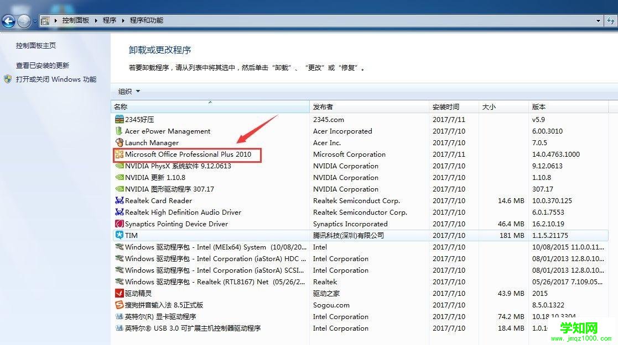Click Intel (iaStorA) SCSI driver package icon
The width and height of the screenshot is (618, 345).
[120, 270]
